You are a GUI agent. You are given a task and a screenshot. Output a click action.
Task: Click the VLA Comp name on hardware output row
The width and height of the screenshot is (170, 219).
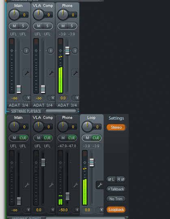click(x=43, y=118)
